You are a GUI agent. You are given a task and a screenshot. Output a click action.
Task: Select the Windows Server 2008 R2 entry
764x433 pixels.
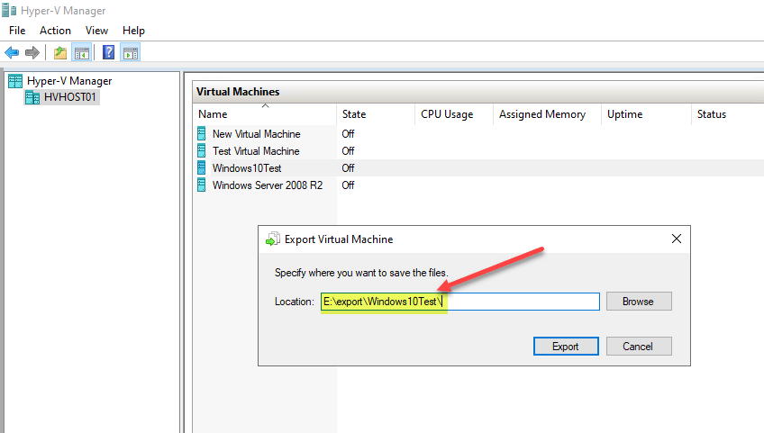[x=268, y=185]
